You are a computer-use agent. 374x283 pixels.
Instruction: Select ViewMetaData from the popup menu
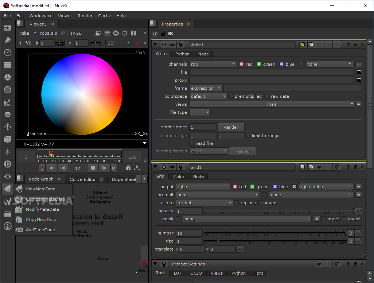point(43,189)
